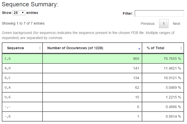The width and height of the screenshot is (187, 124).
Task: Sort by % of Total header
Action: point(156,48)
